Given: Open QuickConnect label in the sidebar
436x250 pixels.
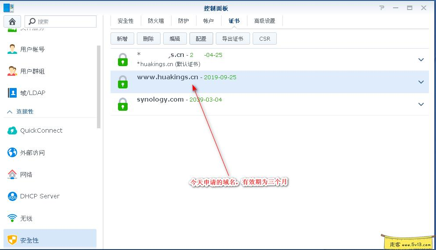Looking at the screenshot, I should (x=41, y=130).
